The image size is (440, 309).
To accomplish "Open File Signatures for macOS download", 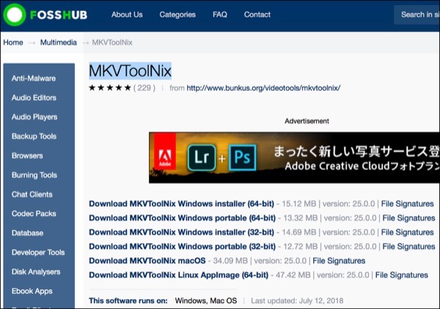I will tap(339, 261).
